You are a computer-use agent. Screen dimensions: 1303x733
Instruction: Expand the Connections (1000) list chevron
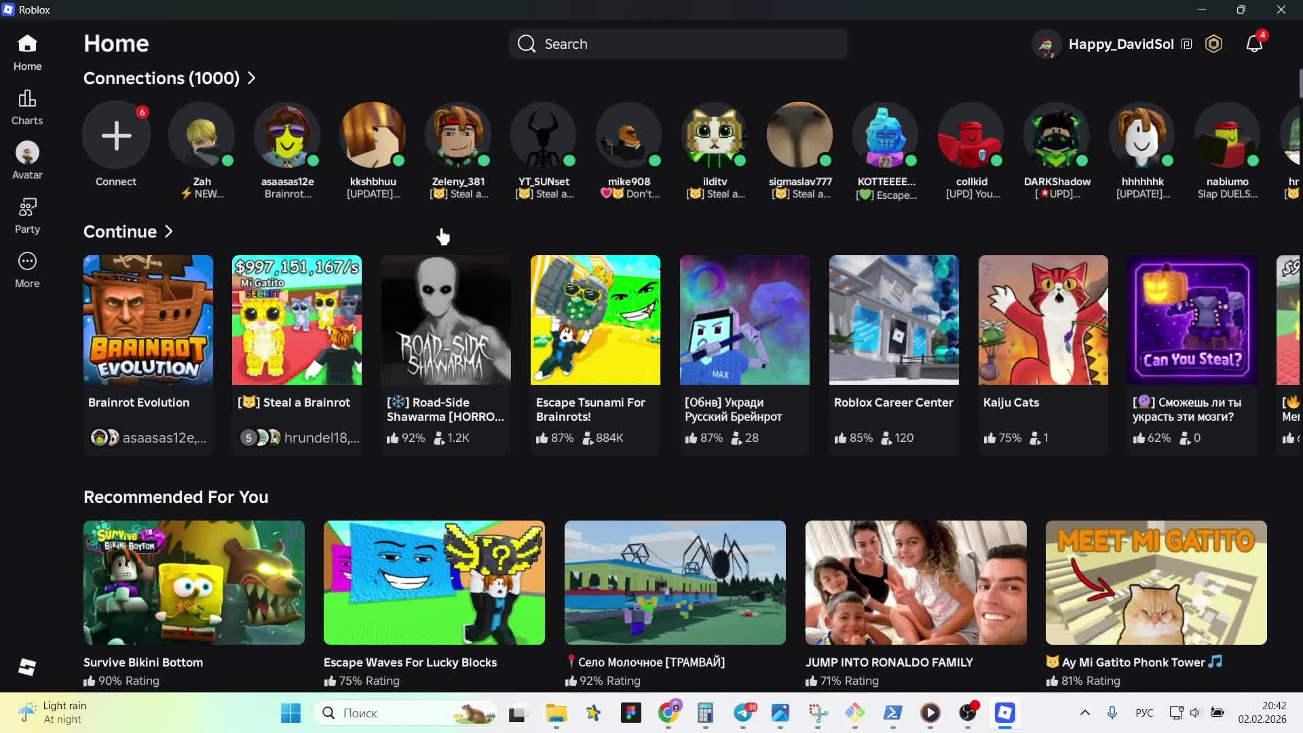click(x=252, y=78)
